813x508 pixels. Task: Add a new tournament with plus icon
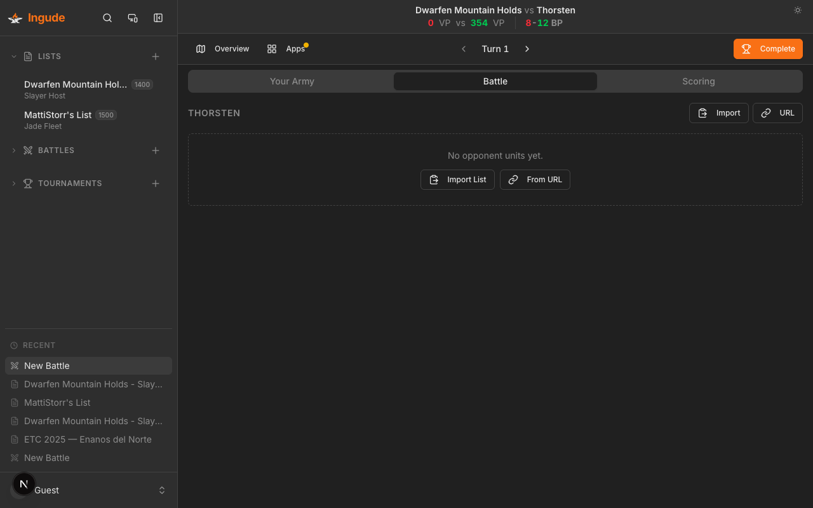tap(156, 184)
